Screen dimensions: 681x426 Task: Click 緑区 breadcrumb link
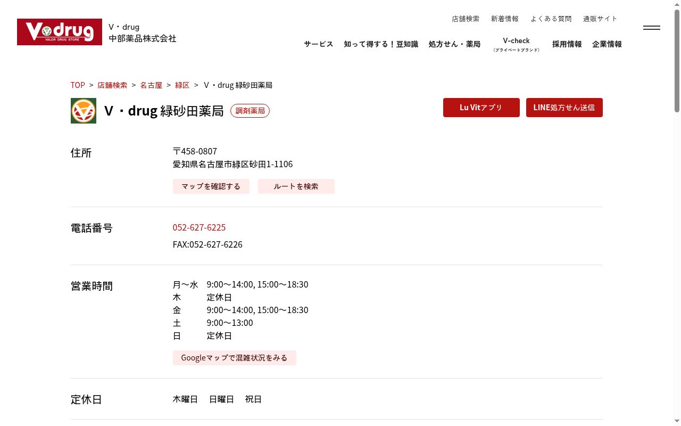[x=182, y=85]
